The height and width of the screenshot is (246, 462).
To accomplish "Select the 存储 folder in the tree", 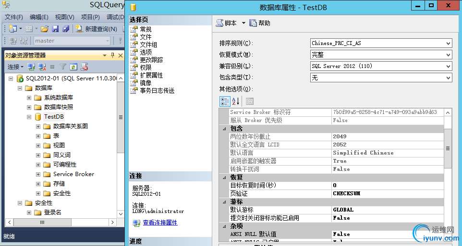I will click(59, 184).
